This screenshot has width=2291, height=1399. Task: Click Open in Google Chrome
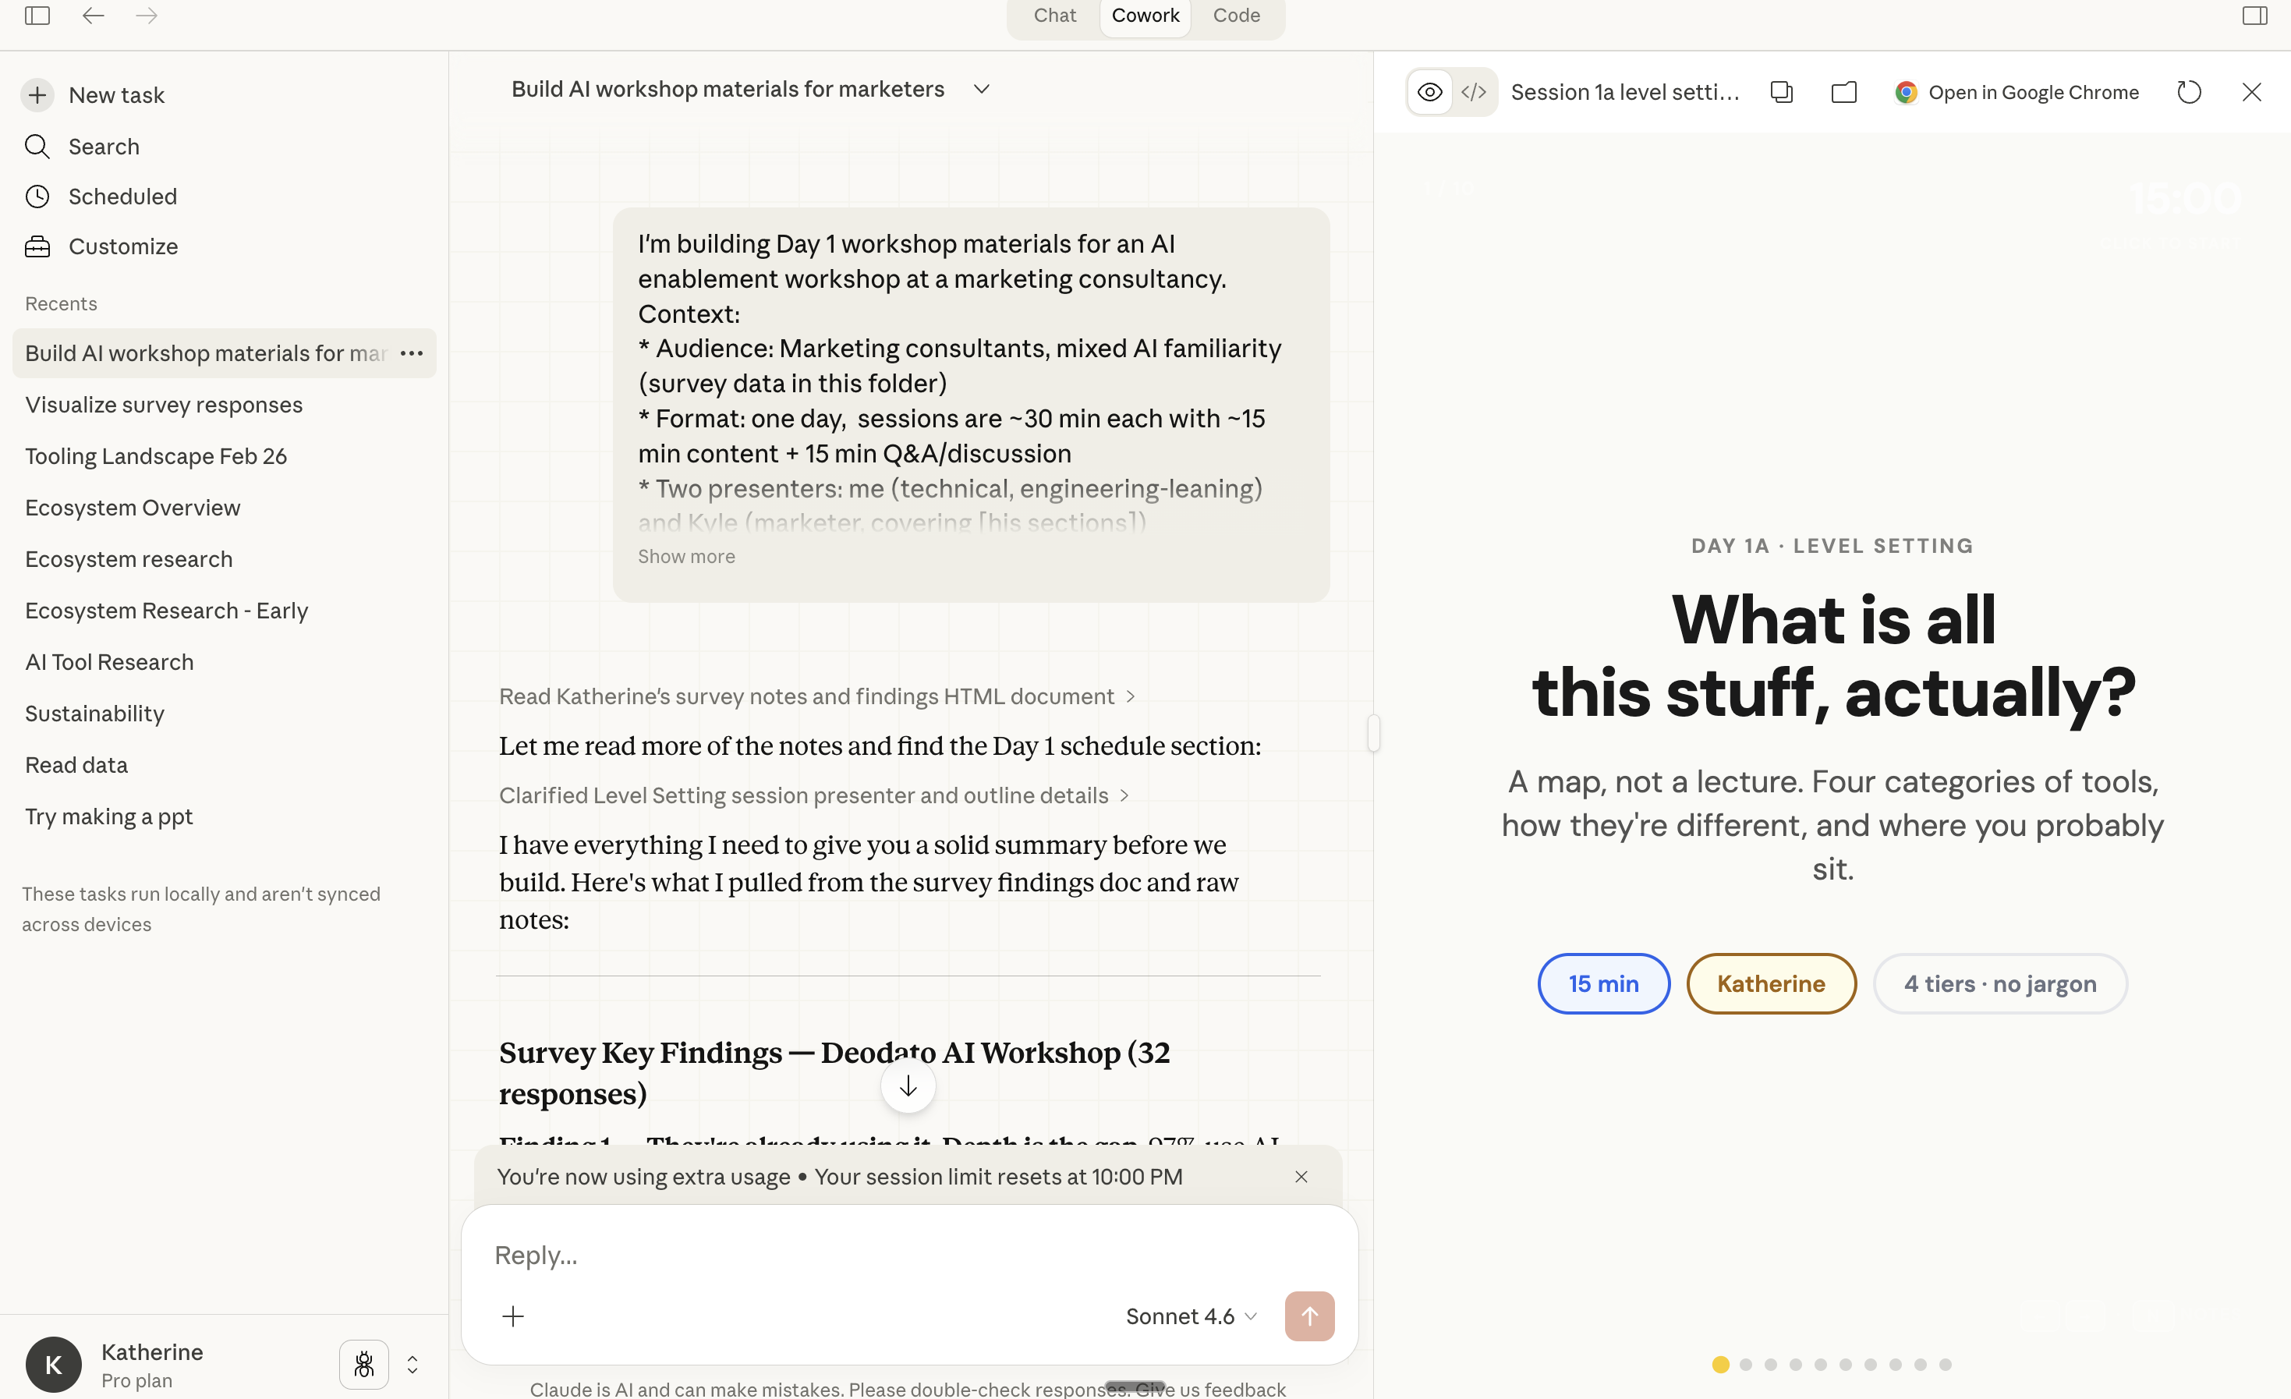tap(2017, 92)
